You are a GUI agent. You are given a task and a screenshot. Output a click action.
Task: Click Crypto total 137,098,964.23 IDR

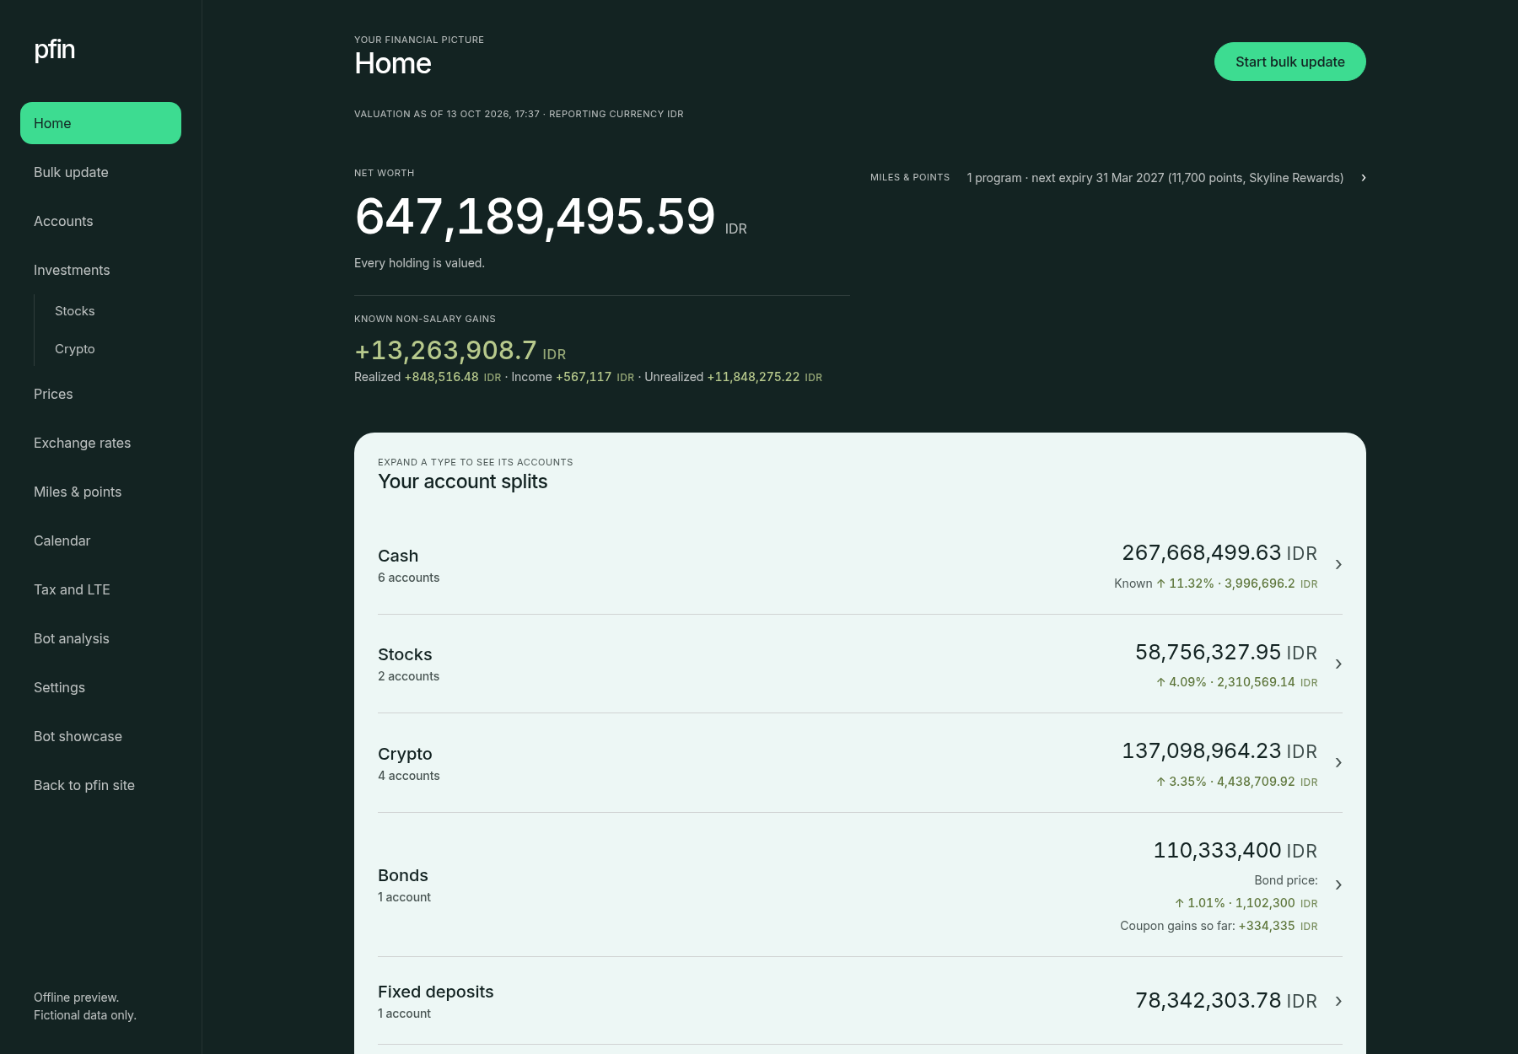[x=1219, y=751]
